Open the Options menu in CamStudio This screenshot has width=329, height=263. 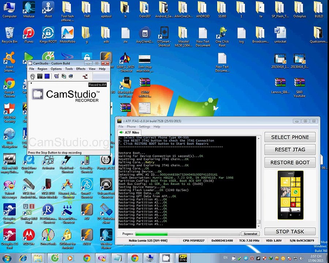pyautogui.click(x=56, y=69)
